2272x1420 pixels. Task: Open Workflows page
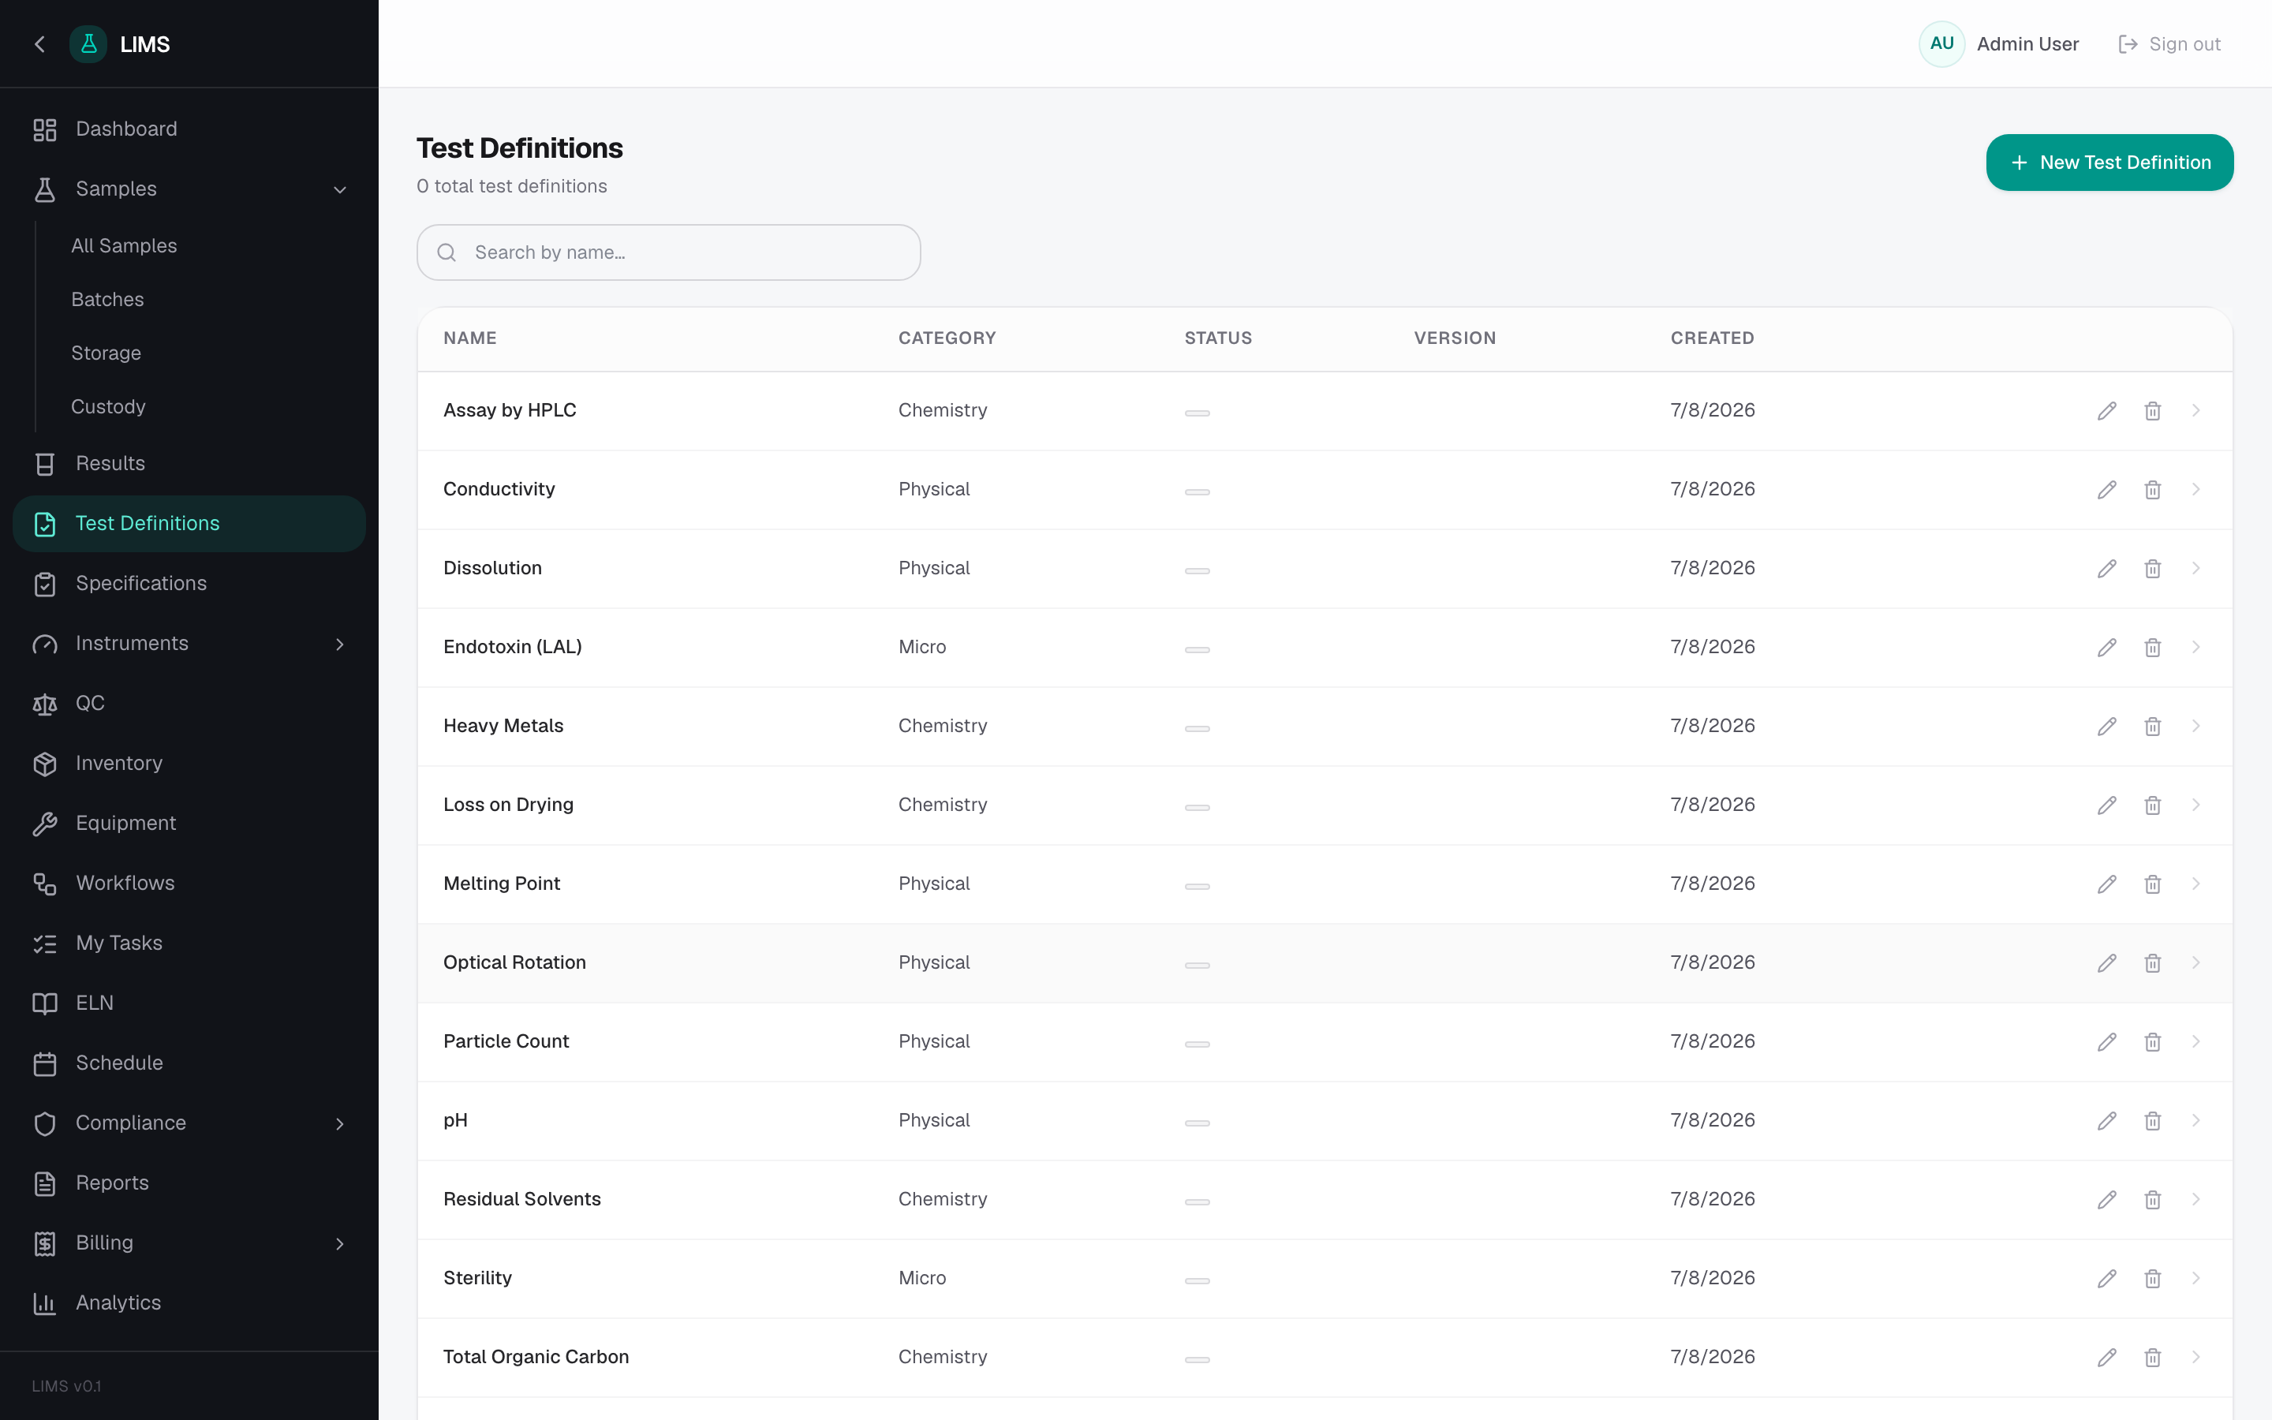click(x=189, y=884)
